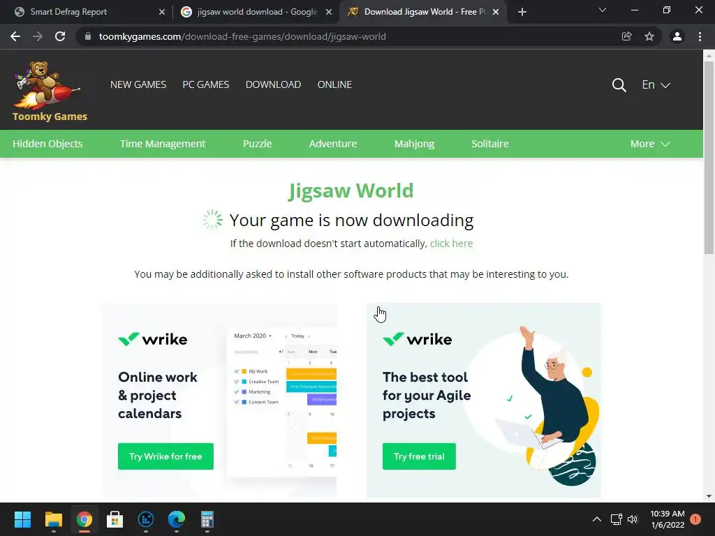Open Microsoft Edge from taskbar

[177, 519]
